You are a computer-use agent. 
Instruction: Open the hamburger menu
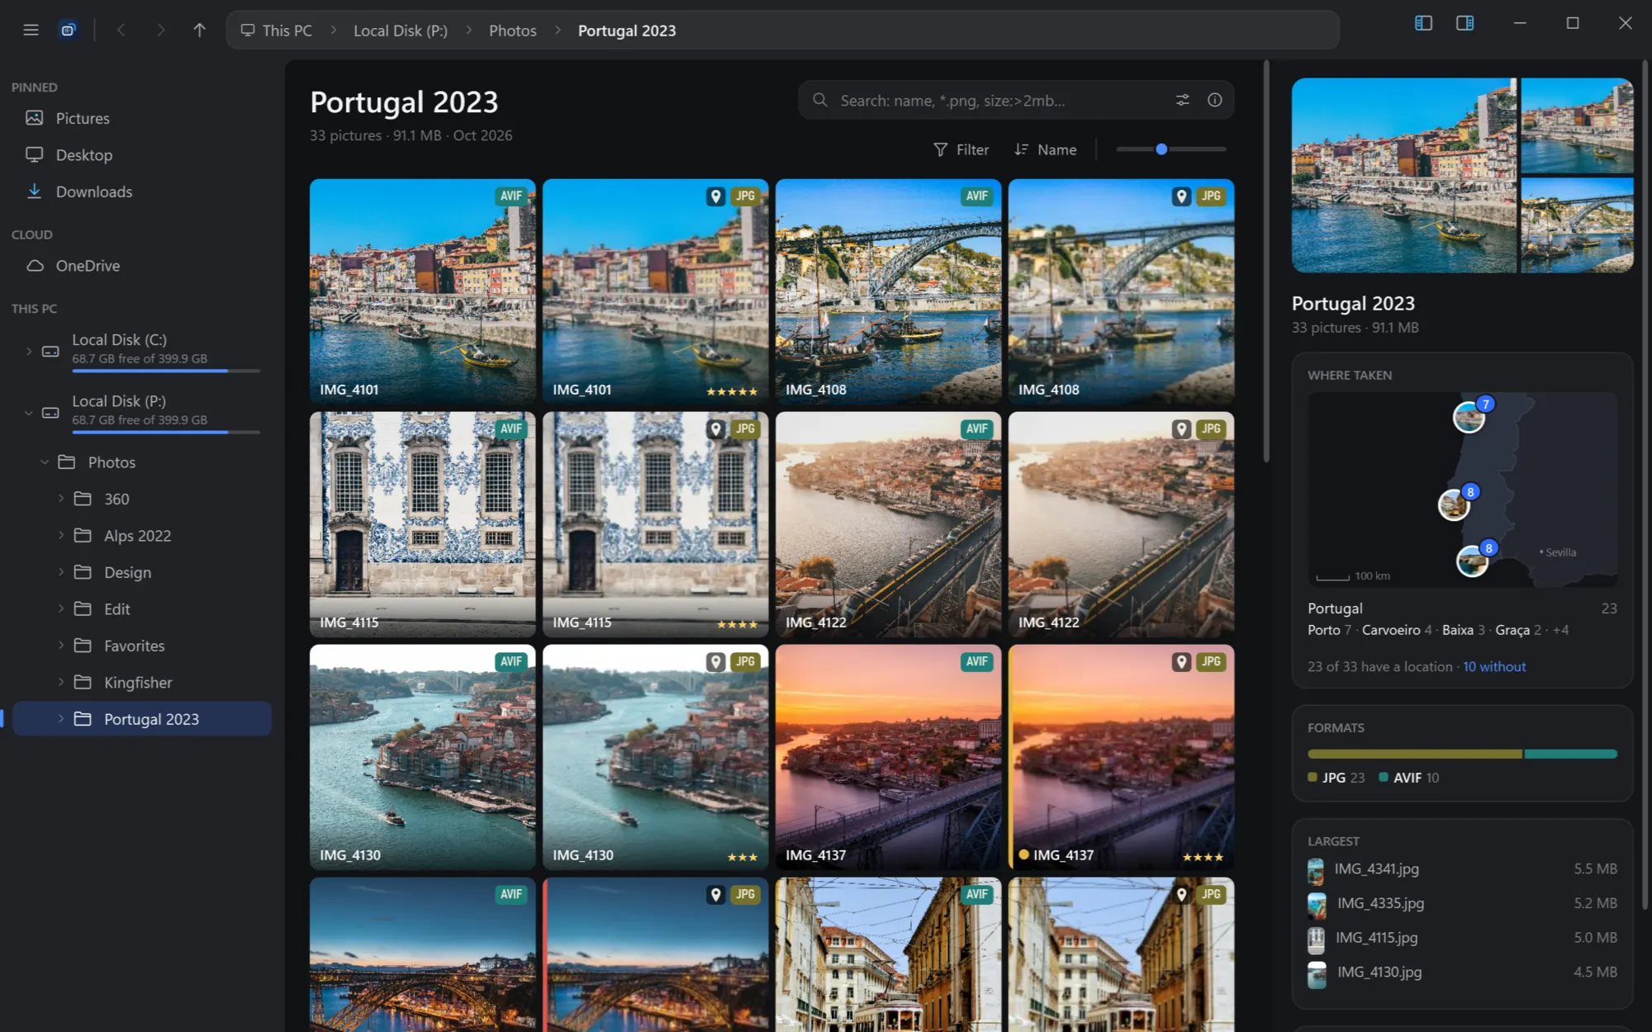pyautogui.click(x=31, y=31)
